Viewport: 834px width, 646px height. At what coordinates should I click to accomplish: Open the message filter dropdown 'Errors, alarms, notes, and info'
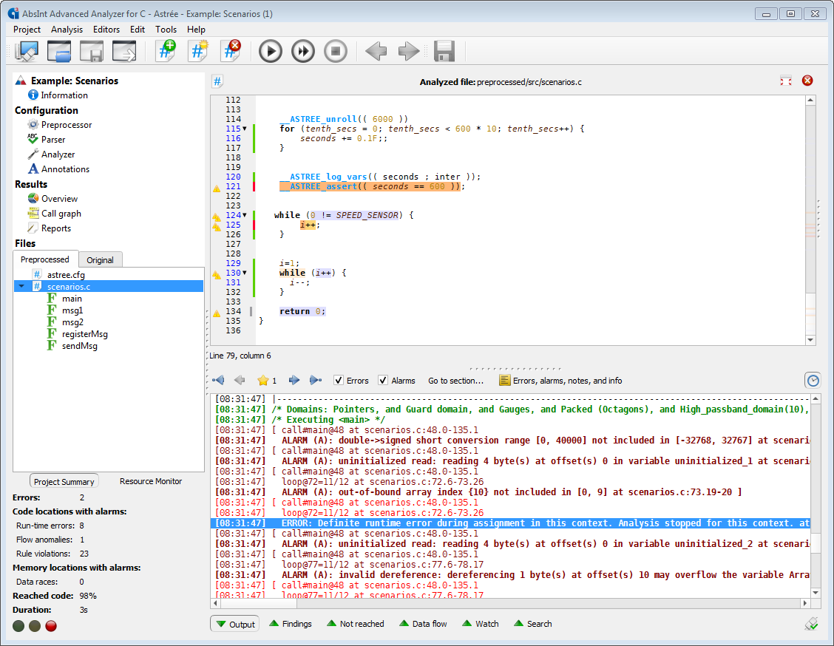560,381
